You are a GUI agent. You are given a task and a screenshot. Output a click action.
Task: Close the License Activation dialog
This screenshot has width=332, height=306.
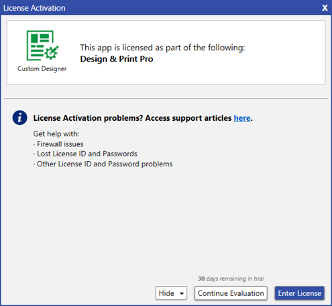click(x=325, y=8)
